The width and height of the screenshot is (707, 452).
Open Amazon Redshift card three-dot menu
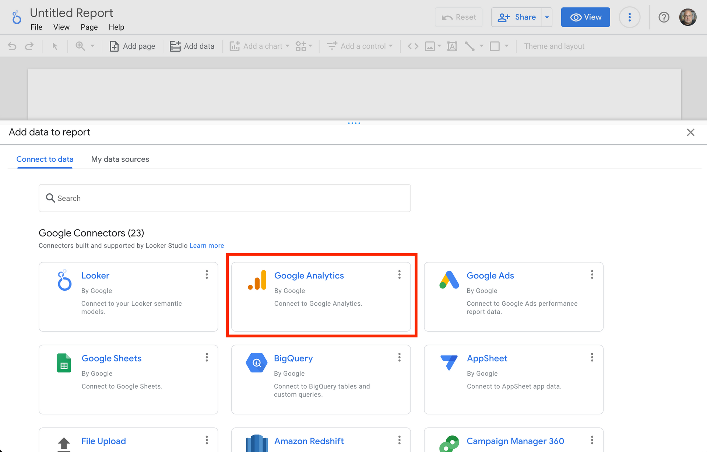click(x=399, y=440)
